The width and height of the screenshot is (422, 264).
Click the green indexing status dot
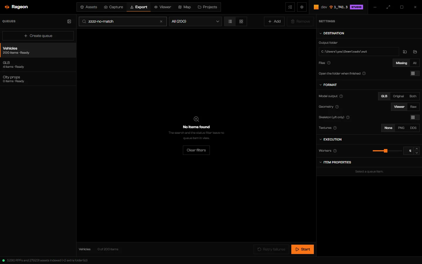[x=4, y=260]
